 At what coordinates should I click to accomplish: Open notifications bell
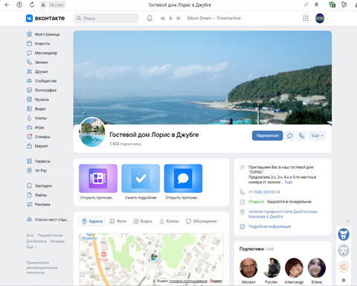[149, 18]
